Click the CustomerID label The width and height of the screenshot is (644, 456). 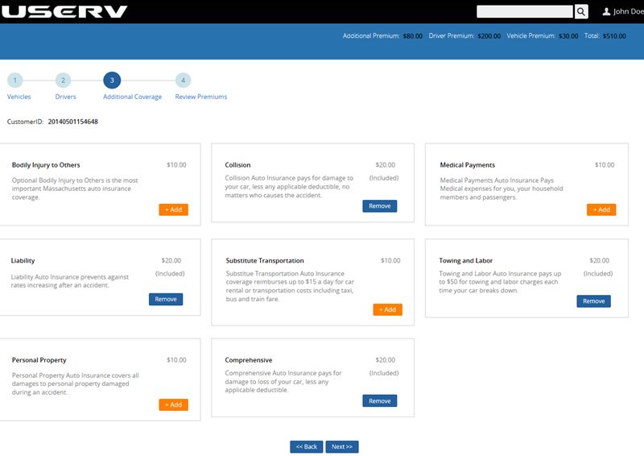(26, 122)
